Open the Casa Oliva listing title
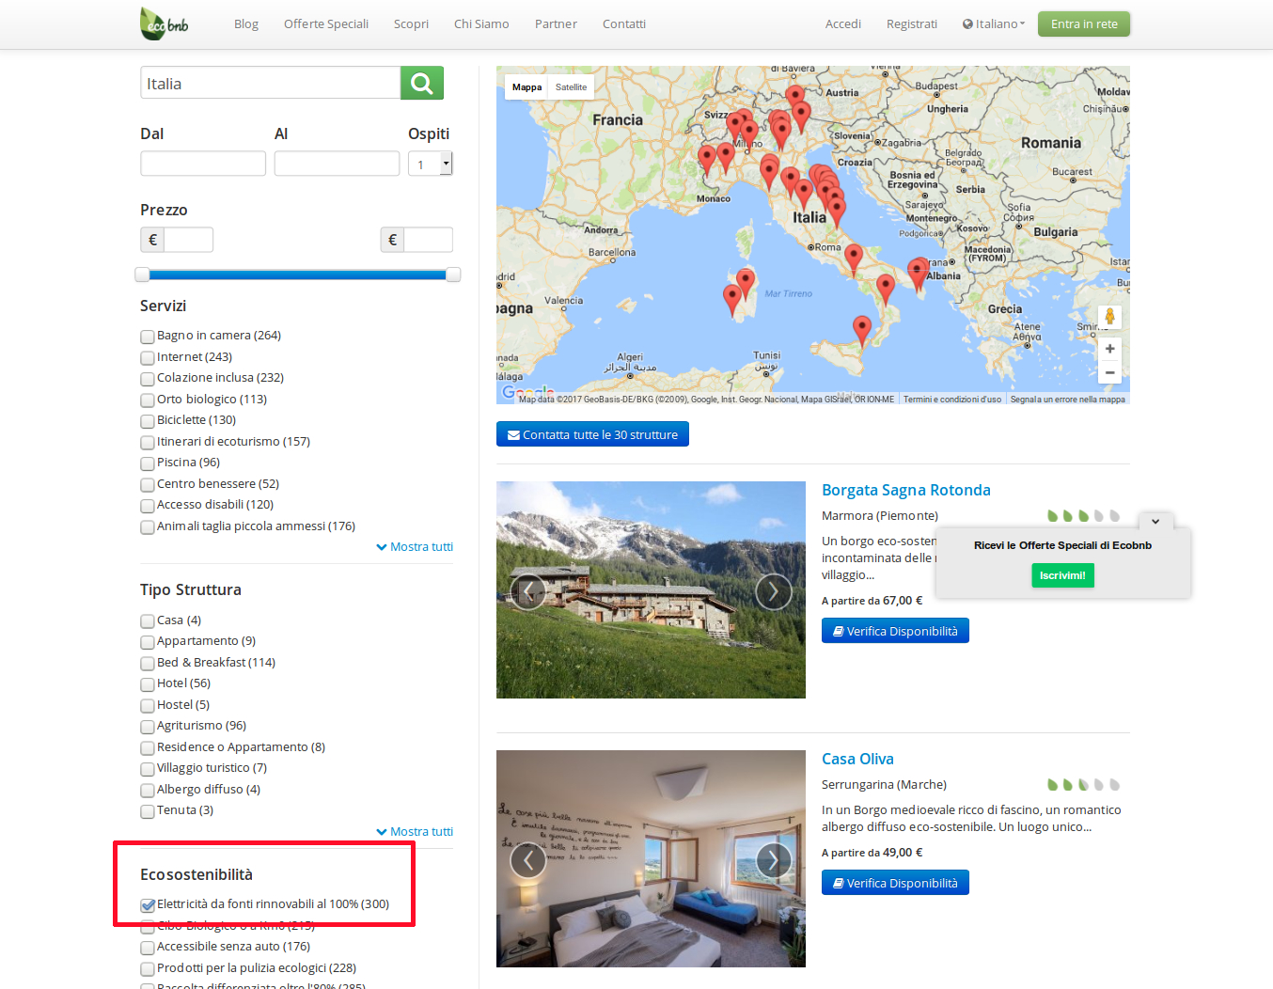Viewport: 1273px width, 989px height. pos(857,759)
